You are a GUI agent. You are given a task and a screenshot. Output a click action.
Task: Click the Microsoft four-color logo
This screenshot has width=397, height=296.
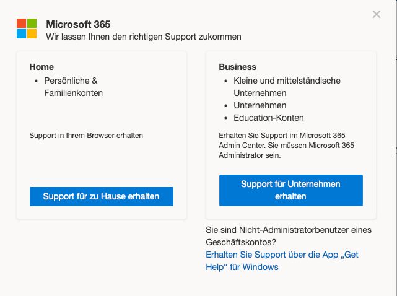tap(27, 28)
